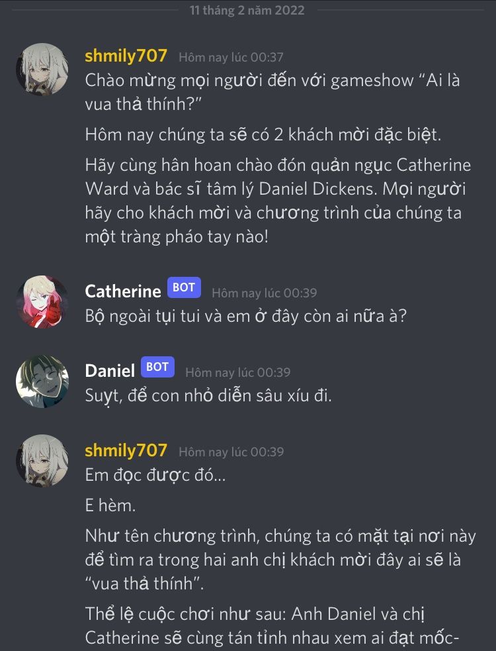Select the 'Chào mừng mọi người' gameshow greeting

pos(272,92)
